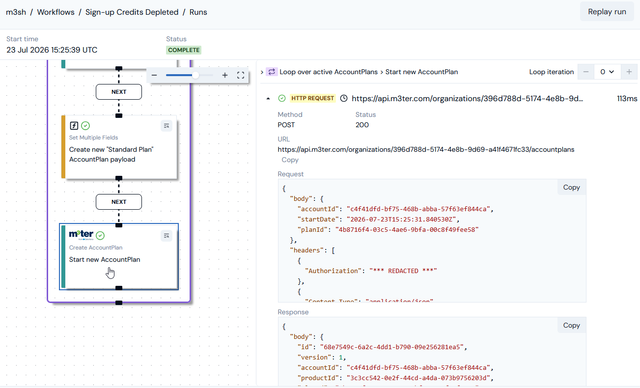The image size is (640, 388).
Task: Copy the request URL
Action: tap(290, 160)
